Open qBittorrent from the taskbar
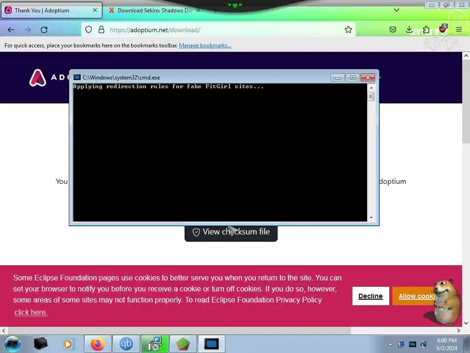 pyautogui.click(x=126, y=344)
